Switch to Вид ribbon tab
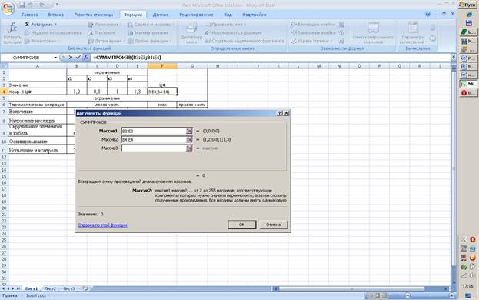 [x=228, y=15]
